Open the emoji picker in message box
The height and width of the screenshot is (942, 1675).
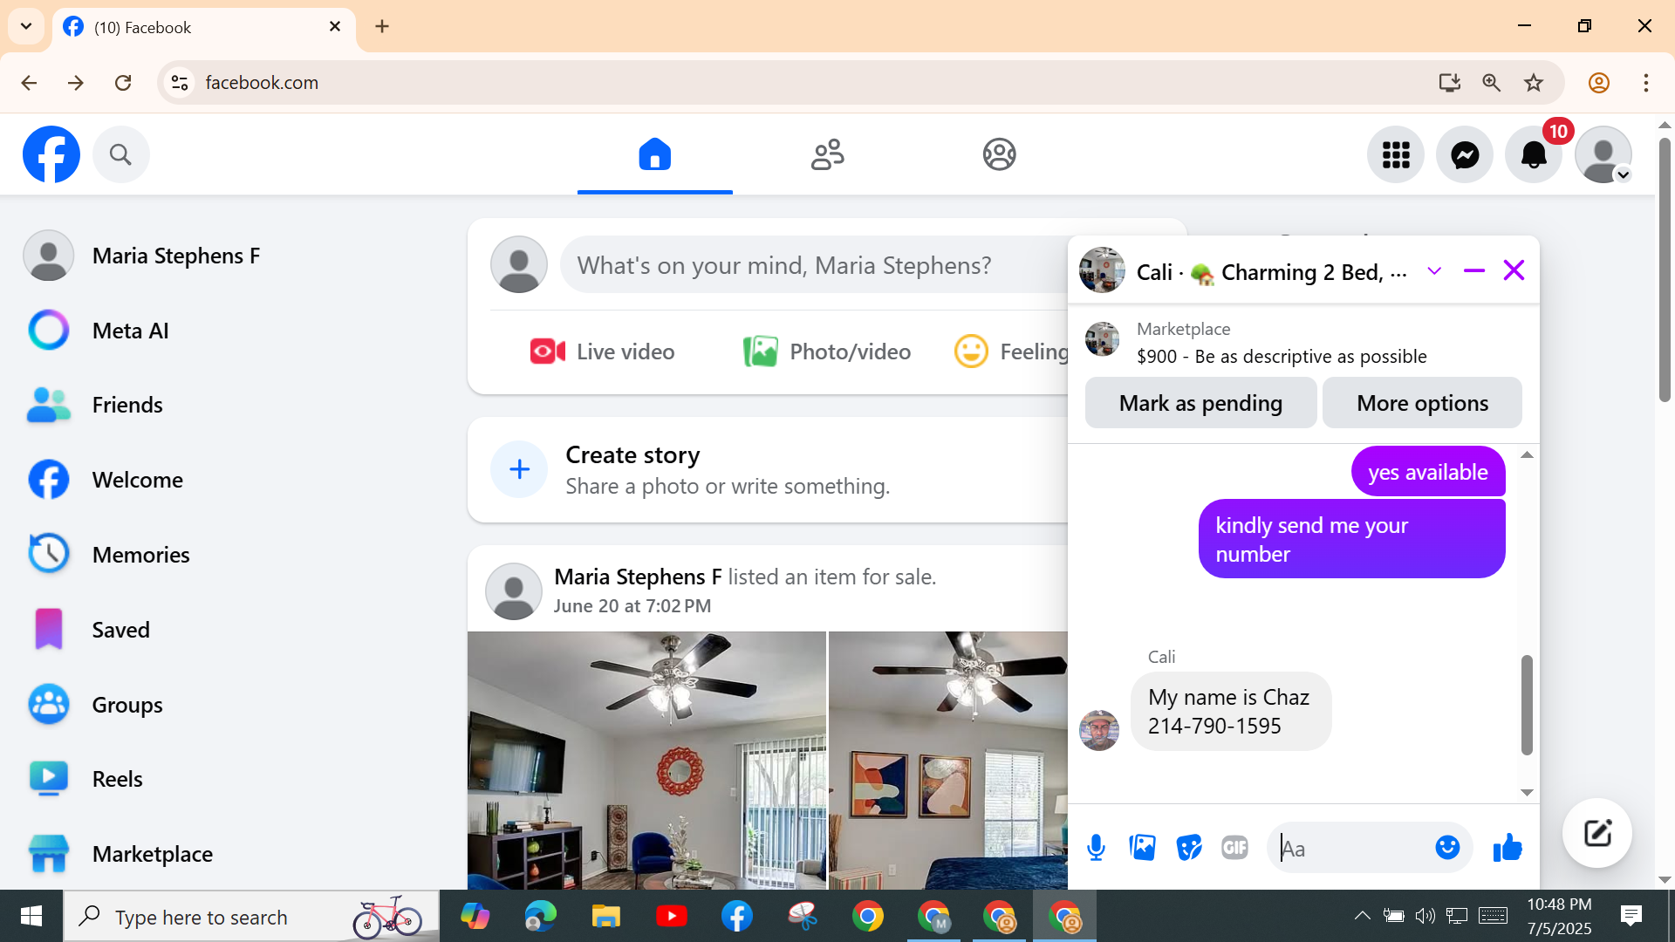pyautogui.click(x=1447, y=847)
